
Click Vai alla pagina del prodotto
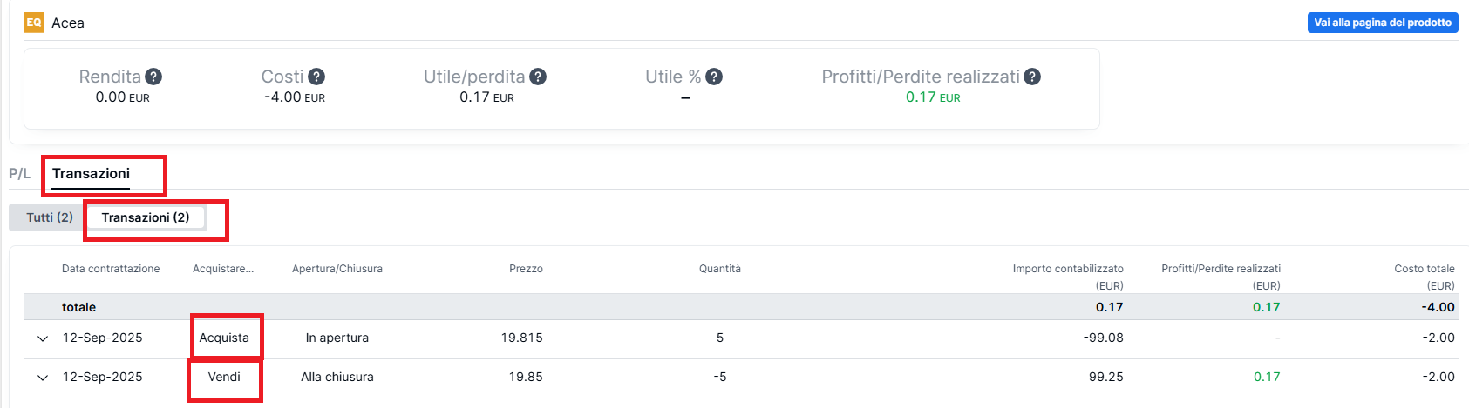click(1383, 23)
